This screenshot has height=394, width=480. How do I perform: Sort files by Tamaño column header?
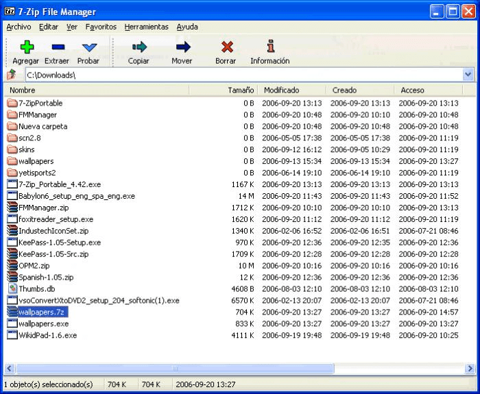(x=240, y=90)
